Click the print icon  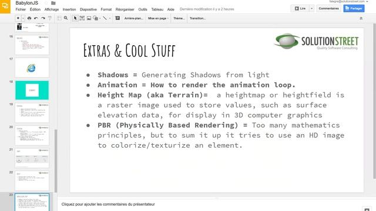point(29,18)
